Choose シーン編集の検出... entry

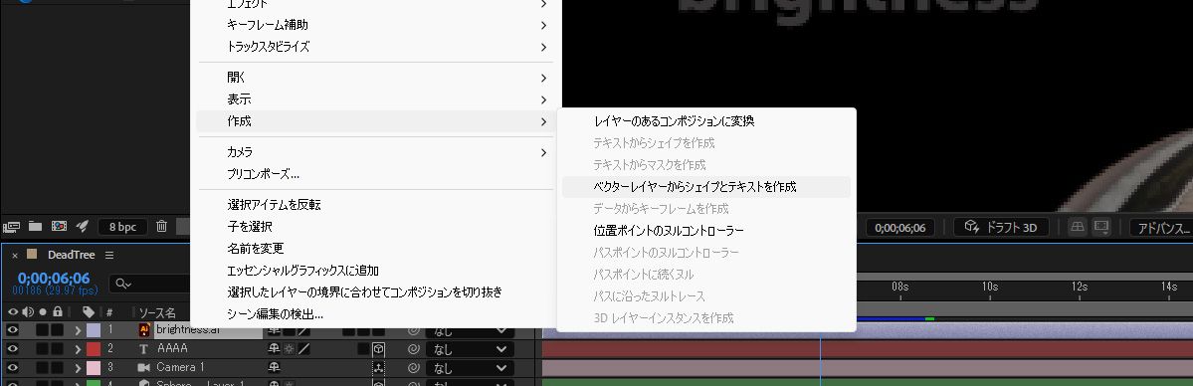[x=276, y=313]
